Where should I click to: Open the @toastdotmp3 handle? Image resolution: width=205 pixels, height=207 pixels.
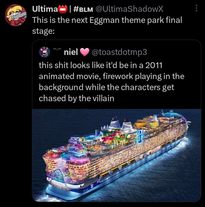pyautogui.click(x=119, y=52)
